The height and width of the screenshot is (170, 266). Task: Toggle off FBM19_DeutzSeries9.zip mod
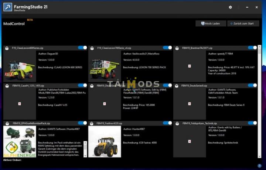tap(252, 85)
